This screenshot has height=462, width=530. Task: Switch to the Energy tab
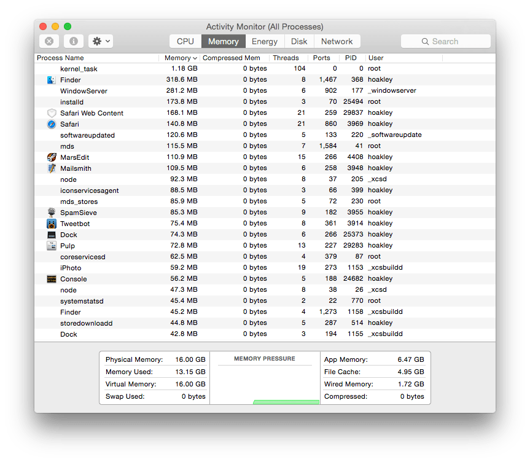click(265, 41)
